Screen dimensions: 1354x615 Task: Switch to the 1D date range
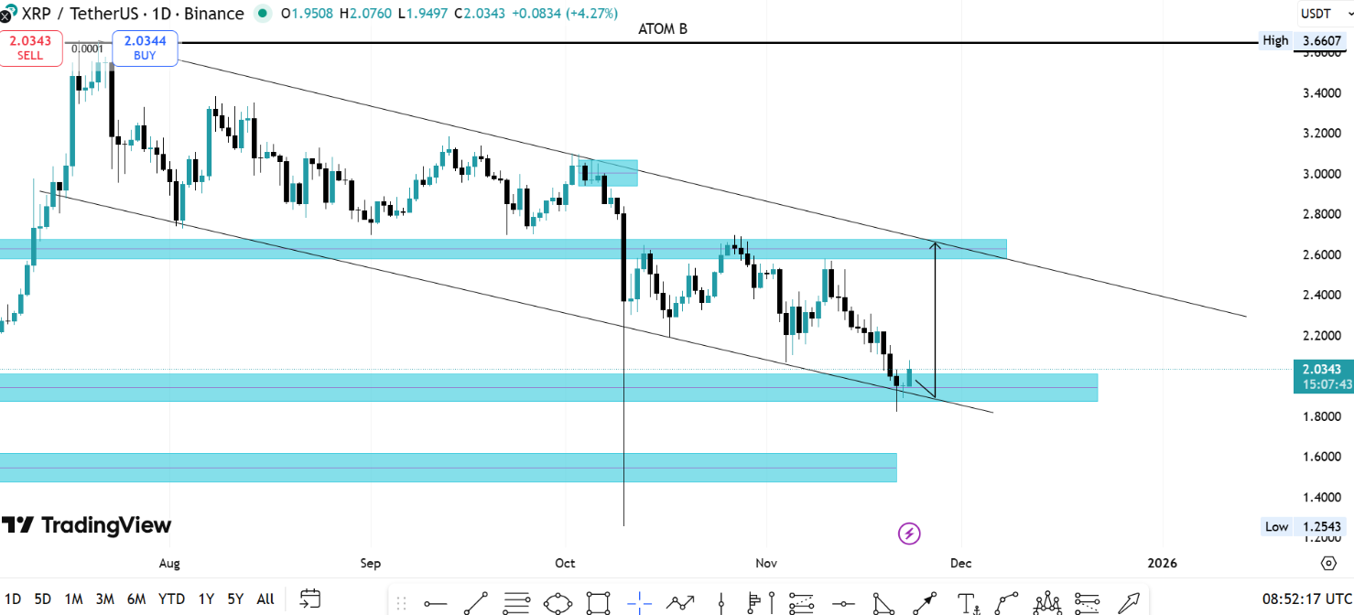[x=13, y=599]
